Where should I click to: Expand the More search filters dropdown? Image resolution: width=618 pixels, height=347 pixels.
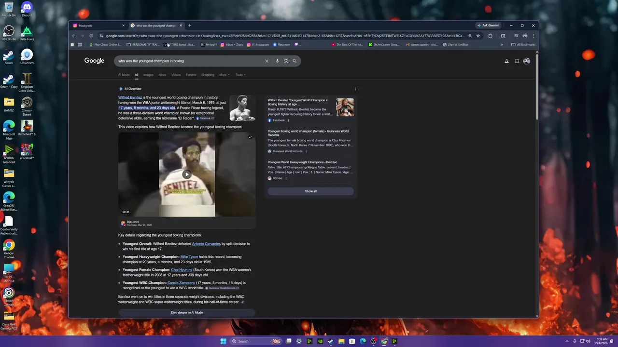click(224, 75)
